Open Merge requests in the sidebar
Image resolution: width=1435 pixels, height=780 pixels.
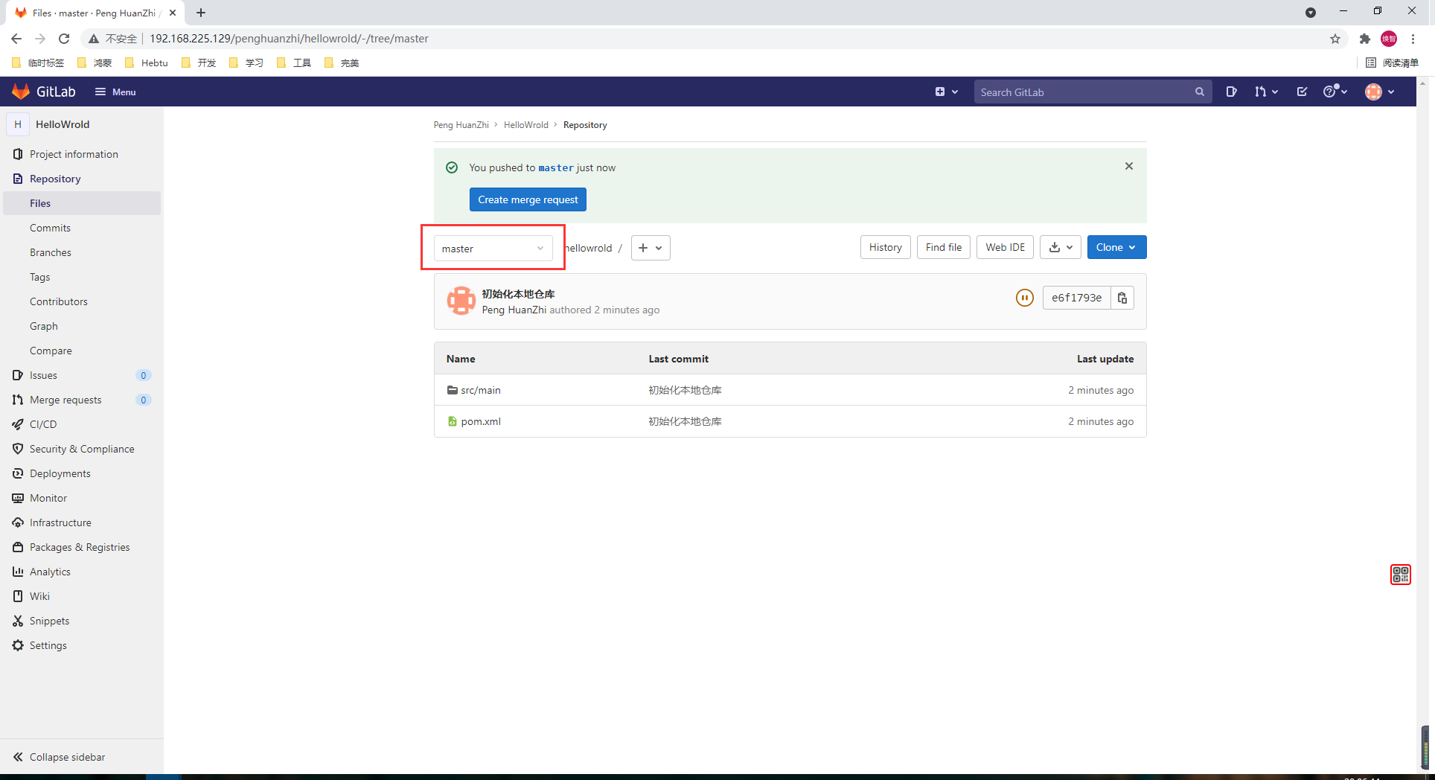pyautogui.click(x=82, y=400)
